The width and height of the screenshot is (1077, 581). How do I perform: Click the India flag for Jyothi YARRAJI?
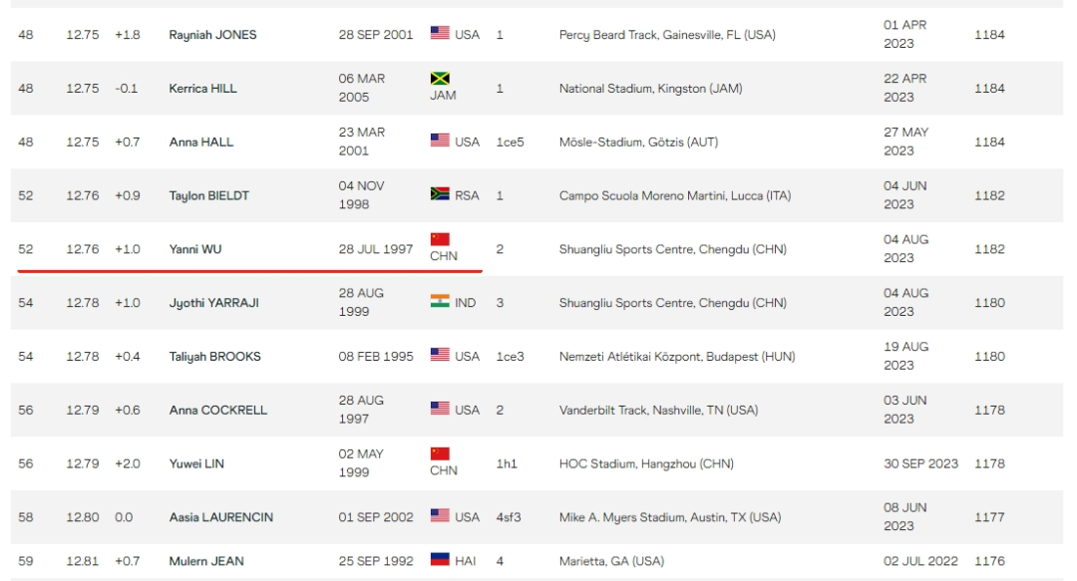pyautogui.click(x=440, y=302)
